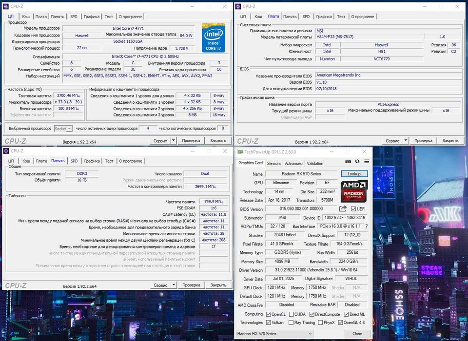This screenshot has width=468, height=341.
Task: Click the Driver Version field in GPU-Z
Action: (x=316, y=270)
